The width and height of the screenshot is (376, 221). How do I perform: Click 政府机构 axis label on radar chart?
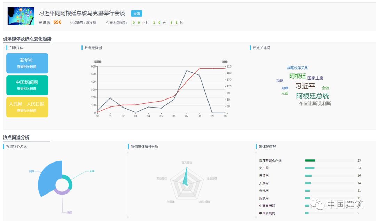[204, 202]
